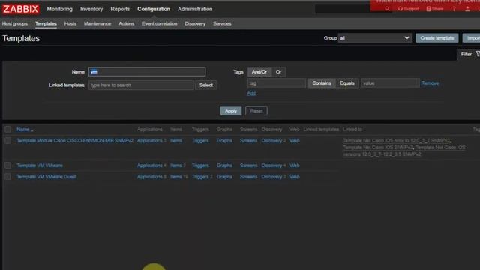Reset the template filter
Viewport: 480px width, 270px height.
pos(256,111)
